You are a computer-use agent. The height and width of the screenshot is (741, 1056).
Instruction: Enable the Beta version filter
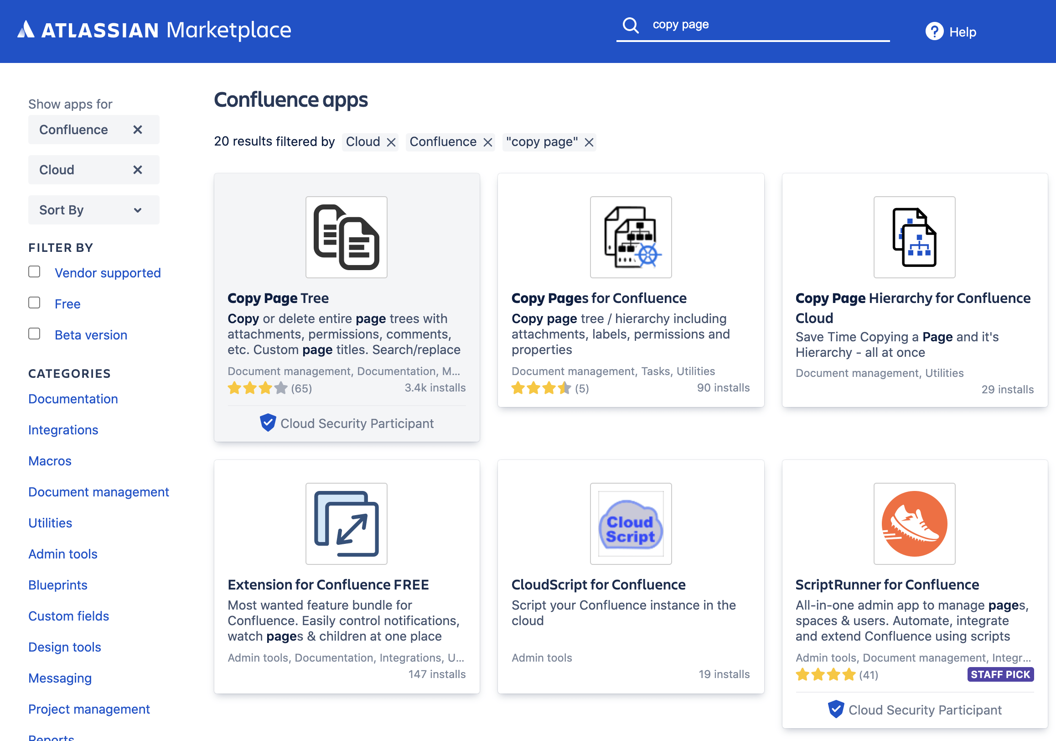click(x=34, y=333)
